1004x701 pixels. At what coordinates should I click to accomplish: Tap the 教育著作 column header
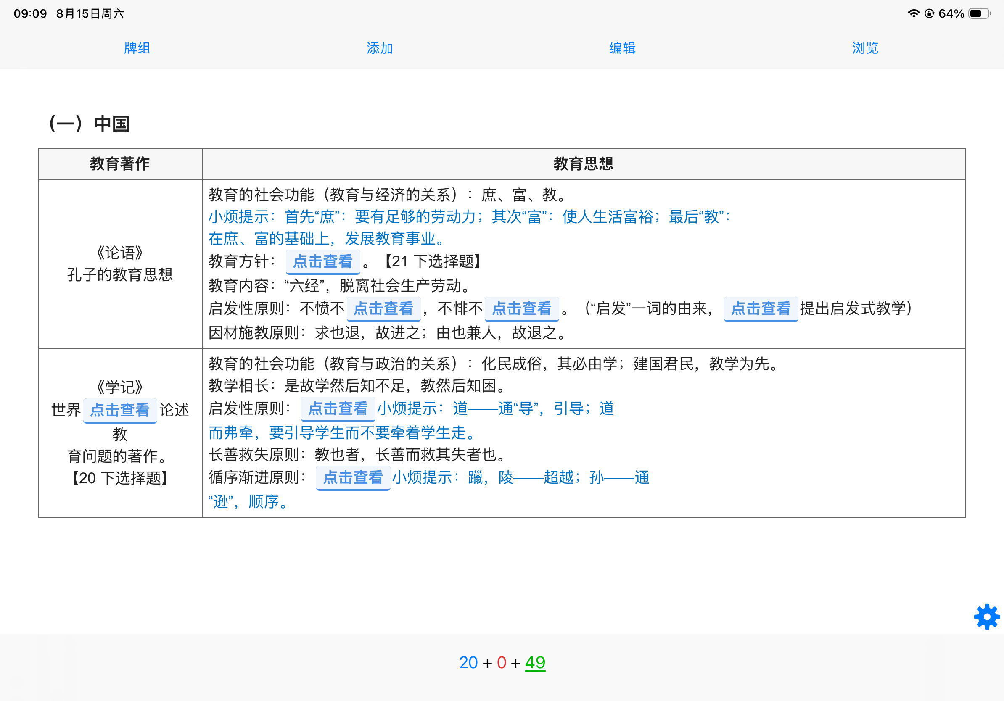120,164
